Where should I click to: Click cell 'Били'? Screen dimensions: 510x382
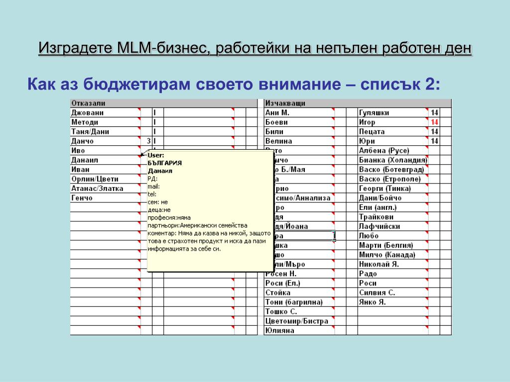pos(299,131)
